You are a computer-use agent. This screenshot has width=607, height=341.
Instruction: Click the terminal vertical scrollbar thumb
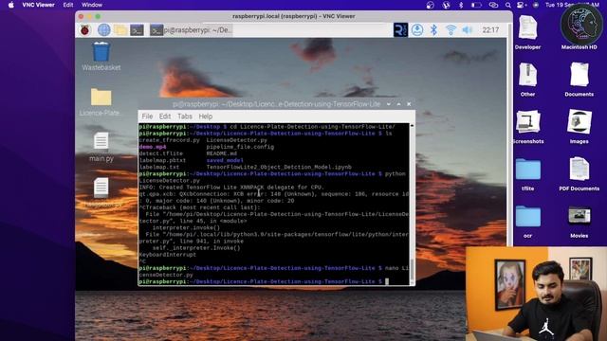pos(412,269)
